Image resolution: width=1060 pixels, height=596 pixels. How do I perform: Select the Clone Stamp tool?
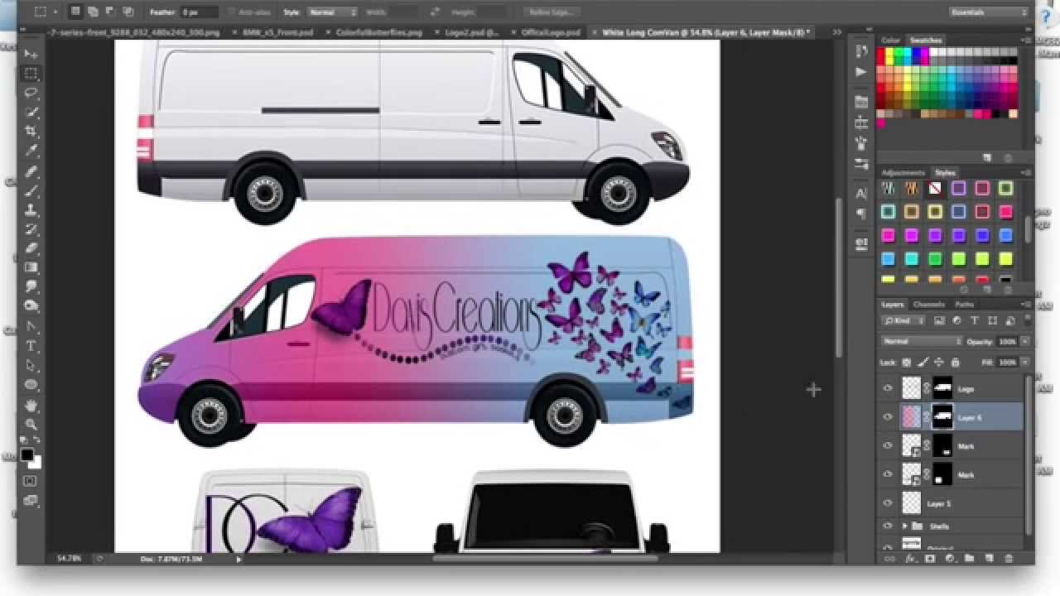[31, 210]
